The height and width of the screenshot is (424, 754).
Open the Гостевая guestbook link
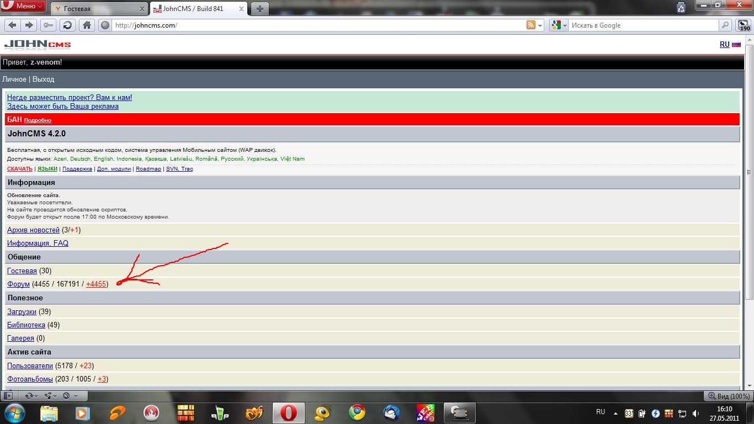pyautogui.click(x=22, y=271)
